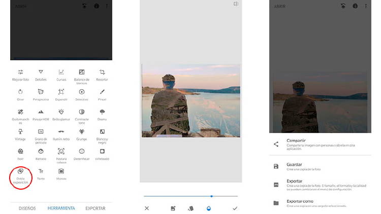Screen dimensions: 381x214
Task: Open the Perspectiva tool
Action: [x=41, y=94]
